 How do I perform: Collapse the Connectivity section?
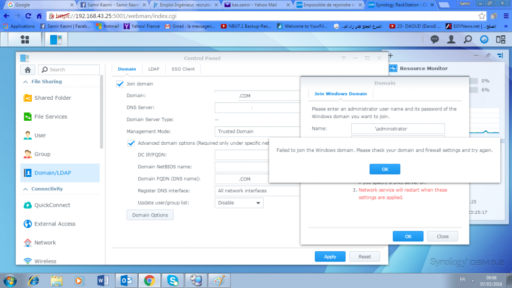26,189
